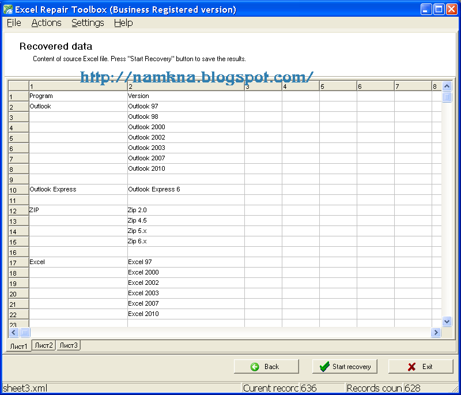Click the Back button

point(266,367)
